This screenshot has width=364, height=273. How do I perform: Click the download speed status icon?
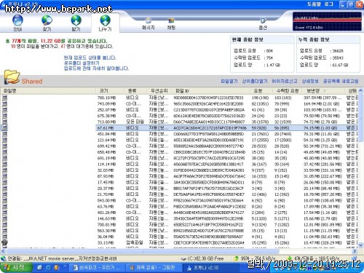(x=290, y=258)
